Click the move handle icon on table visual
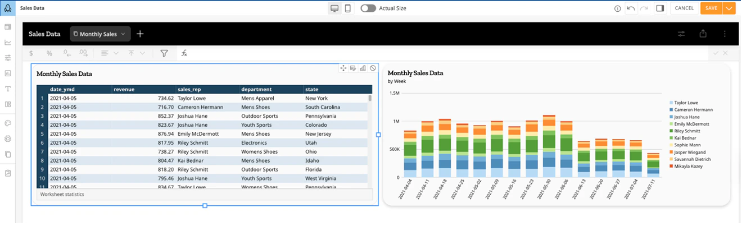742x226 pixels. pyautogui.click(x=343, y=68)
